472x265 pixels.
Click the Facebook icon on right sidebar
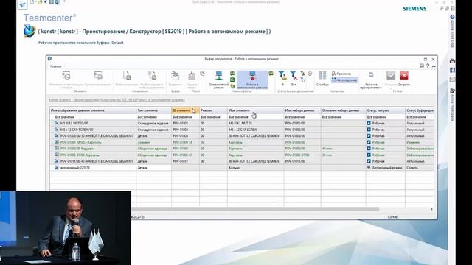(452, 70)
